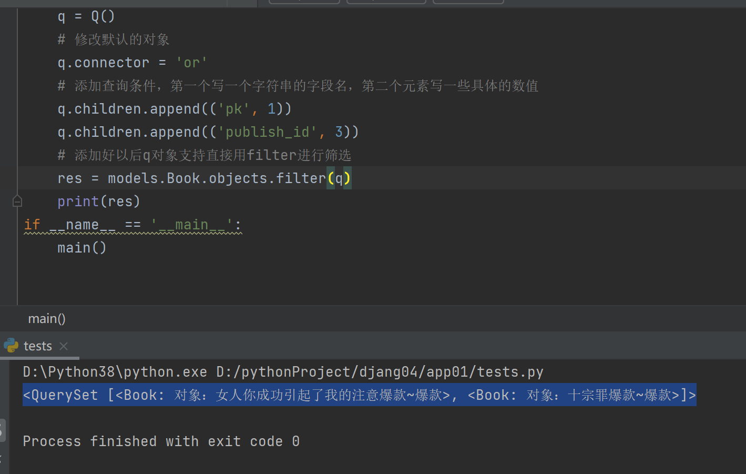746x474 pixels.
Task: Close the tests run tab
Action: pyautogui.click(x=64, y=346)
